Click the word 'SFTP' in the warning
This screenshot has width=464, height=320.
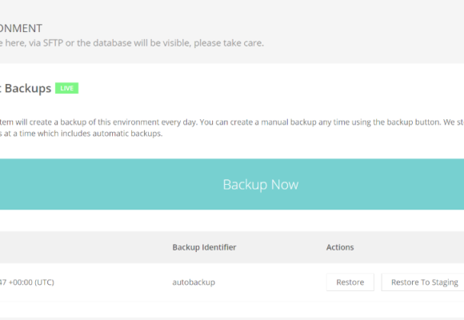pos(54,43)
